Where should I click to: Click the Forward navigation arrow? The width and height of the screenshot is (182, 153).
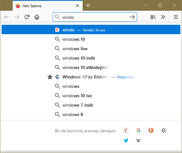tap(17, 17)
